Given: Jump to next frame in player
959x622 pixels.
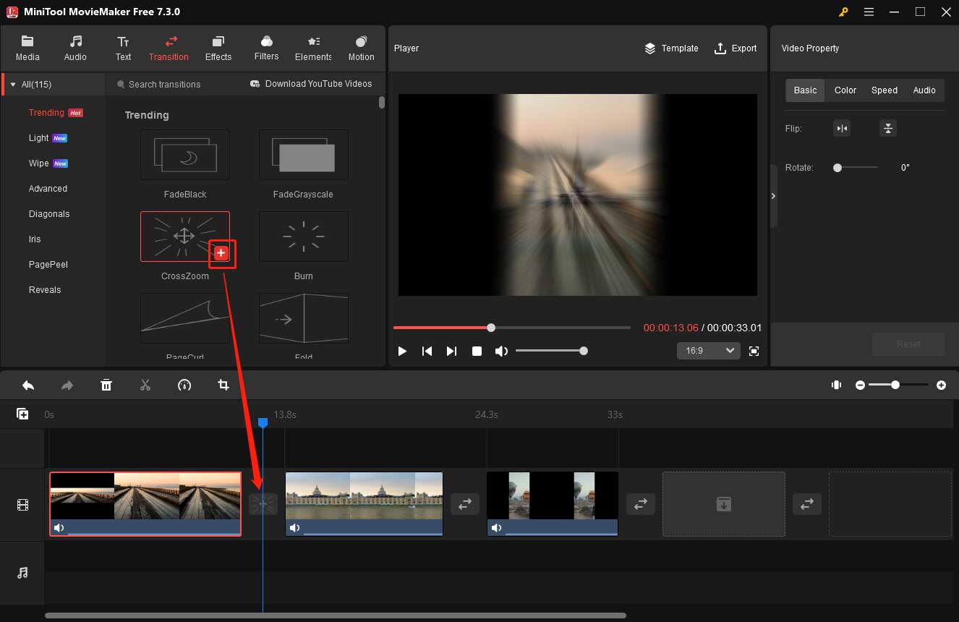Looking at the screenshot, I should (451, 351).
